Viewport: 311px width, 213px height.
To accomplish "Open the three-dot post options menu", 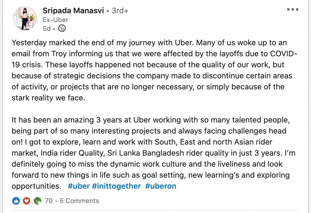I will coord(292,9).
